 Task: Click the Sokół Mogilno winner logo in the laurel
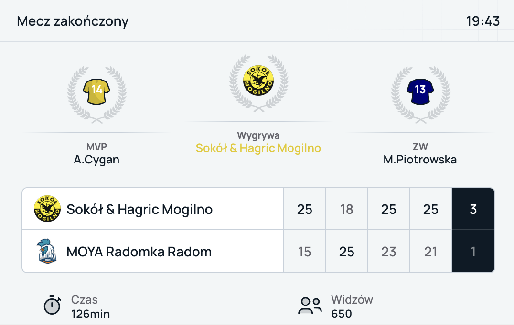coord(258,79)
